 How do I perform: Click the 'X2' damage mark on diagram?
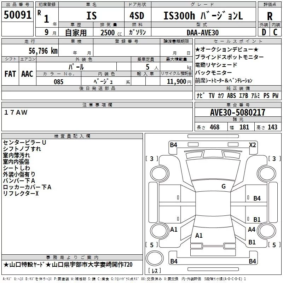click(252, 145)
